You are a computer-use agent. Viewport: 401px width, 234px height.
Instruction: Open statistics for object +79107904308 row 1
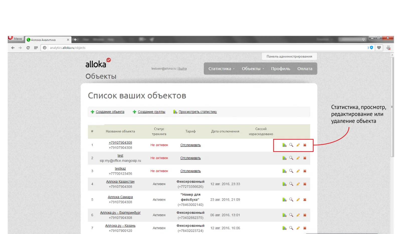pyautogui.click(x=284, y=145)
